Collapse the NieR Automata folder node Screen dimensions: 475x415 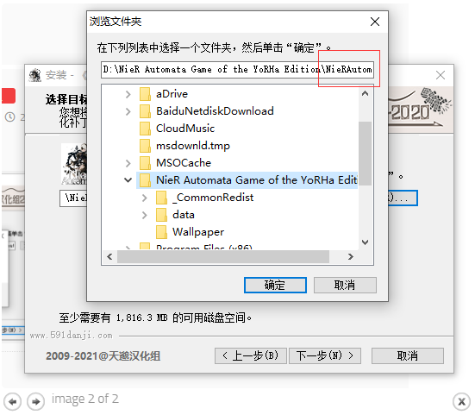(128, 180)
